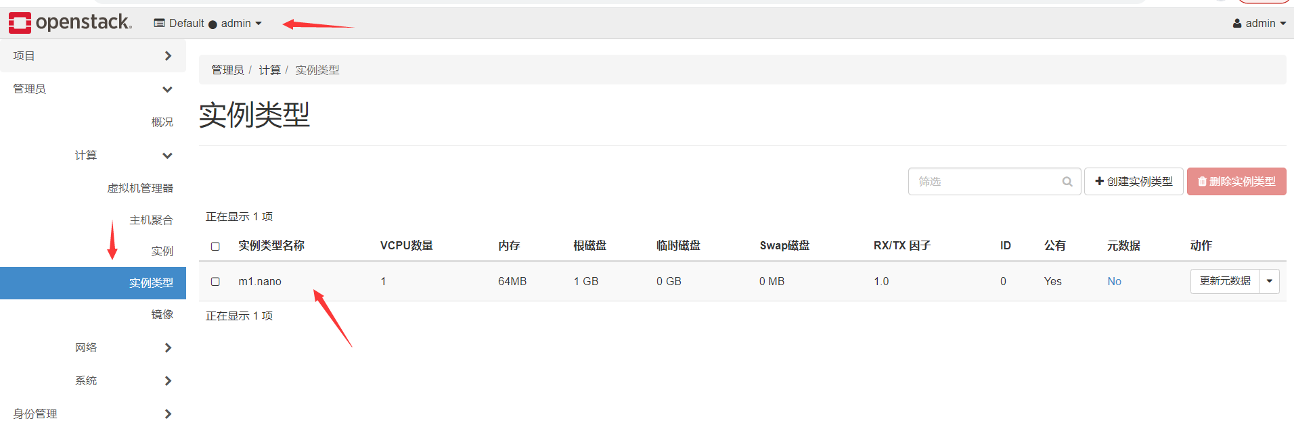Open 镜像 in the sidebar

click(162, 314)
